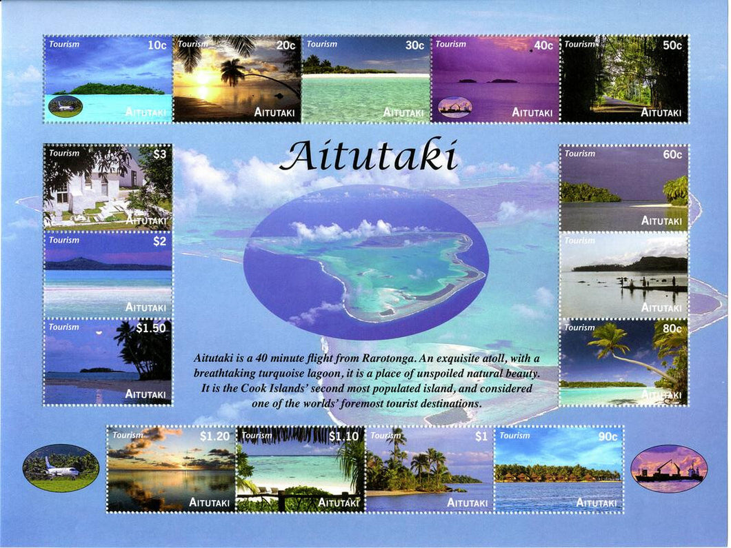Select the 60c purple sky stamp
Viewport: 731px width, 548px height.
tap(623, 187)
